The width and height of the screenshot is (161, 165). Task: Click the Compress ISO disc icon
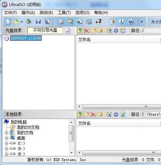click(x=79, y=22)
